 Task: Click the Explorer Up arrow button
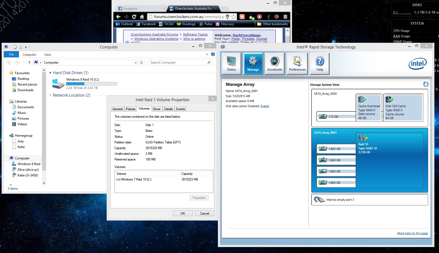(x=30, y=63)
